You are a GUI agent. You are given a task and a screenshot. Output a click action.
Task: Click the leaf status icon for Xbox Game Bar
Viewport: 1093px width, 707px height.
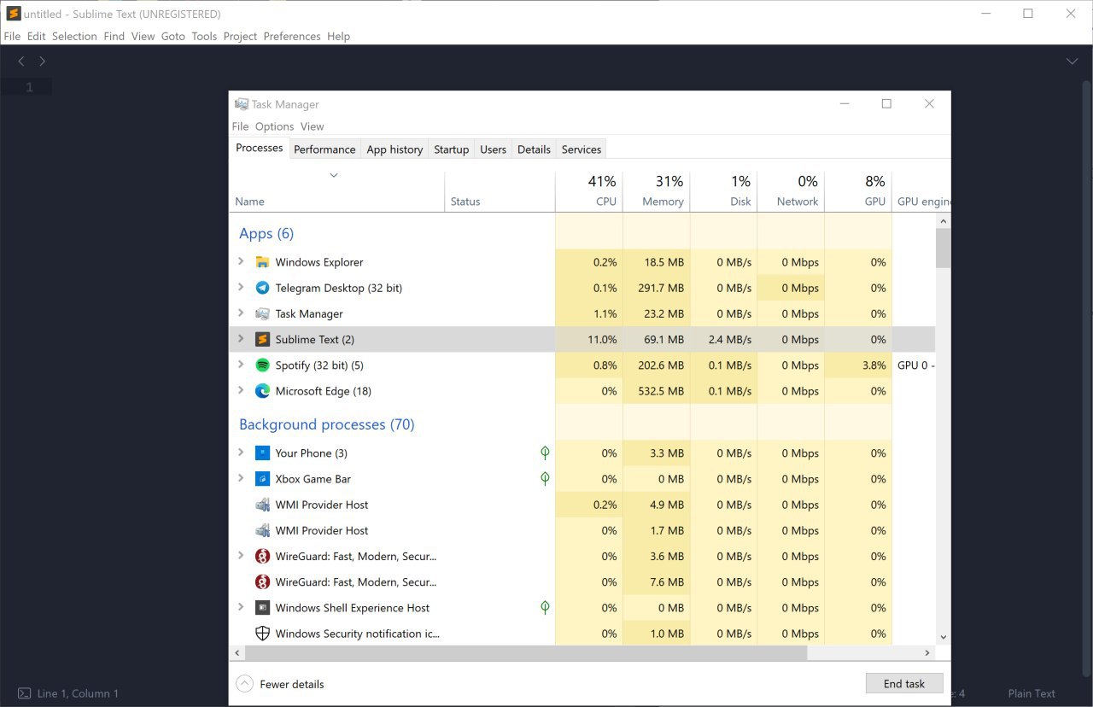[x=545, y=479]
